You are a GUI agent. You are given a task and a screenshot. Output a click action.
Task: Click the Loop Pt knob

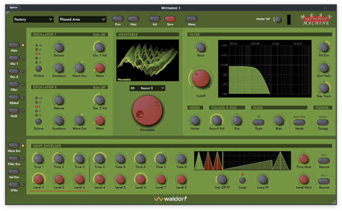(263, 179)
